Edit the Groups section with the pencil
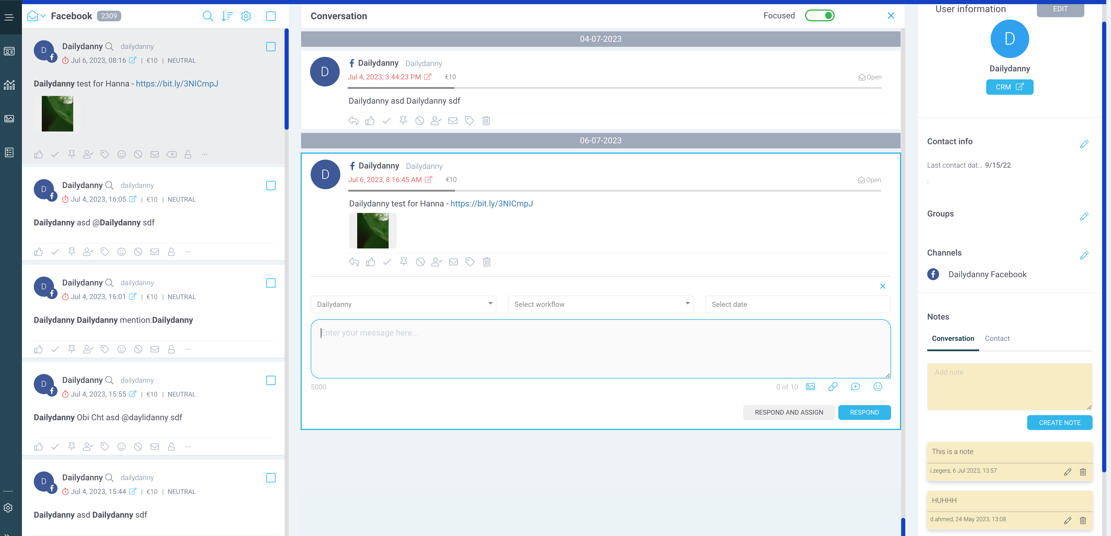This screenshot has width=1111, height=536. pyautogui.click(x=1084, y=216)
